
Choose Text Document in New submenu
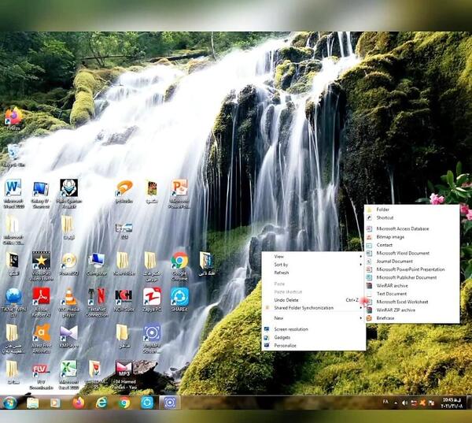pyautogui.click(x=411, y=294)
